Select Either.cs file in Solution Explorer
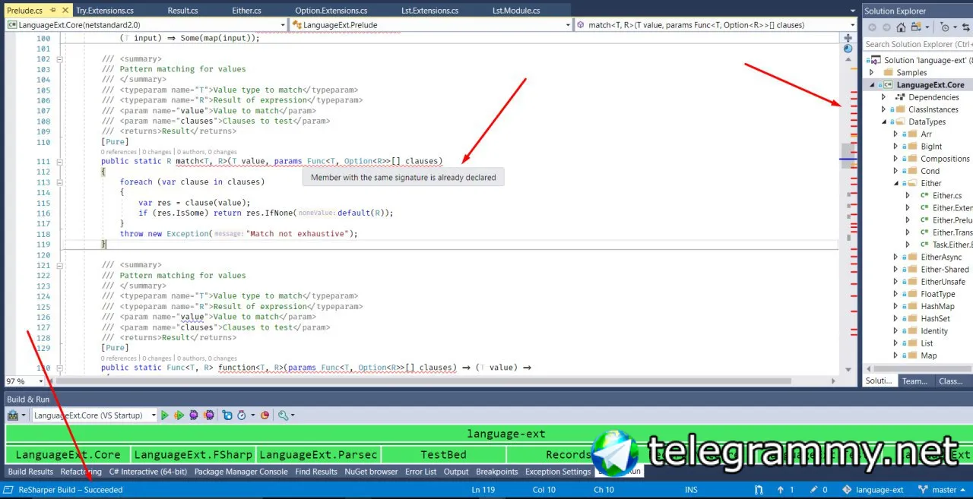Screen dimensions: 973x499 tap(946, 195)
